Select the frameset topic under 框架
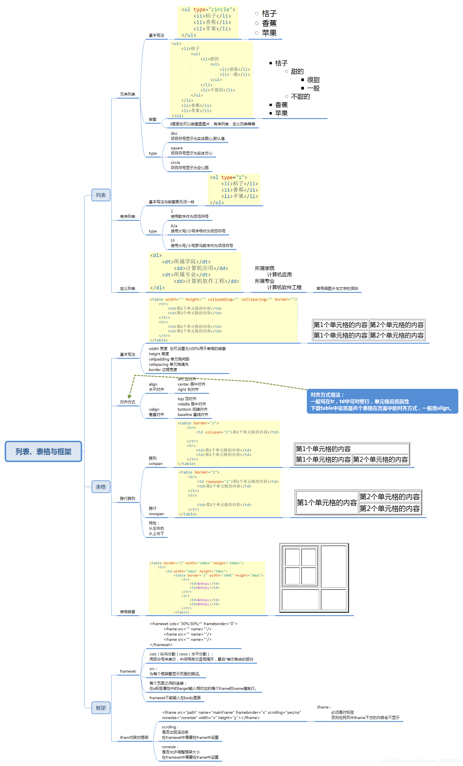 tap(128, 671)
